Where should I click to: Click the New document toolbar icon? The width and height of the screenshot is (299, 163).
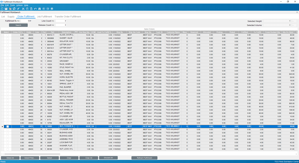point(2,9)
